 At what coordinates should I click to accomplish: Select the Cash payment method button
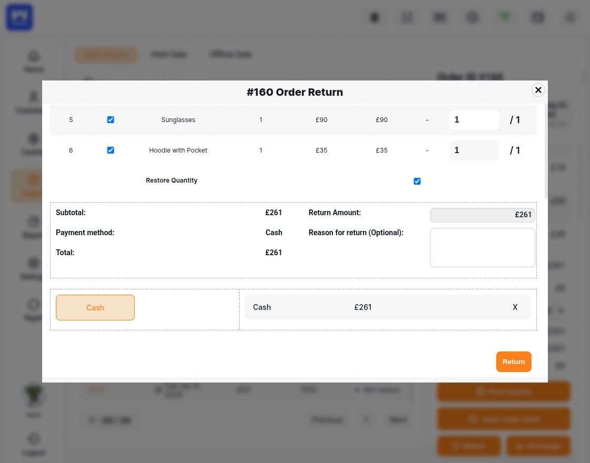95,307
